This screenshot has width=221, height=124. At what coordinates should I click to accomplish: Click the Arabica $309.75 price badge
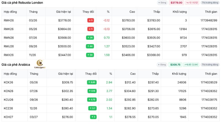(x=175, y=65)
